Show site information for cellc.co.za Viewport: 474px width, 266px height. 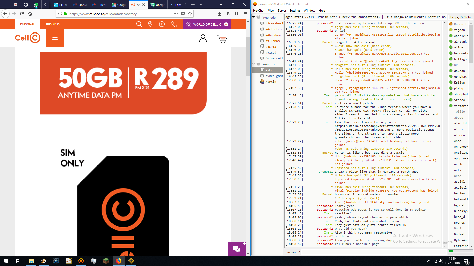click(x=60, y=14)
